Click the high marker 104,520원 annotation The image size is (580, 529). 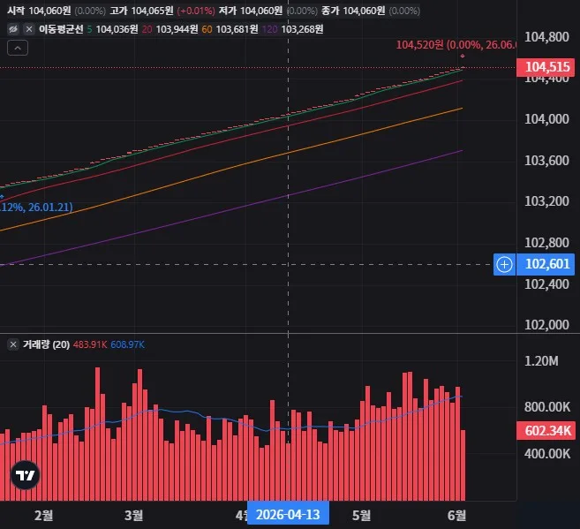coord(456,45)
